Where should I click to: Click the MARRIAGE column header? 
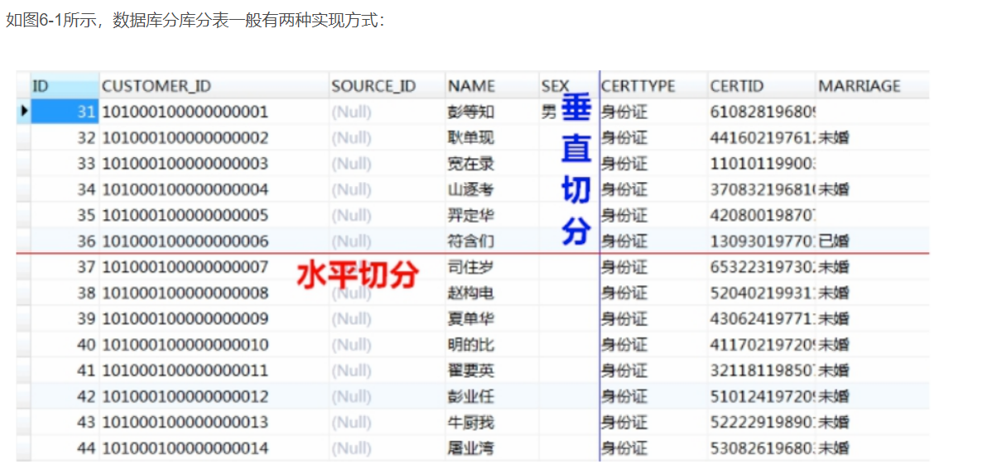872,86
